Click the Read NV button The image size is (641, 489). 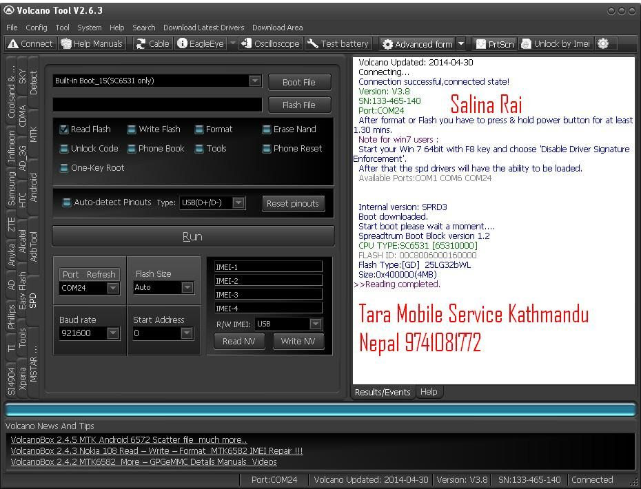pyautogui.click(x=239, y=342)
